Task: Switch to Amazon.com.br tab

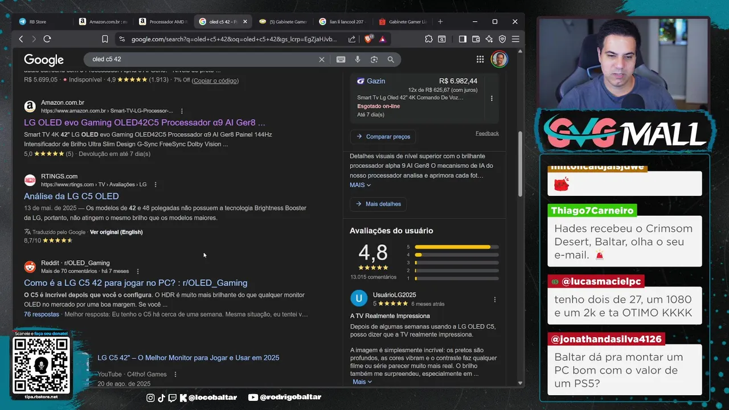Action: pos(103,22)
